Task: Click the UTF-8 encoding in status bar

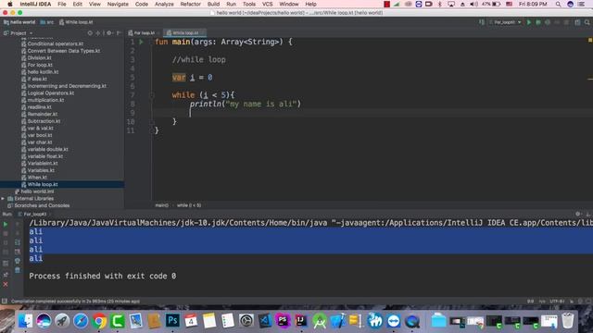Action: (557, 302)
